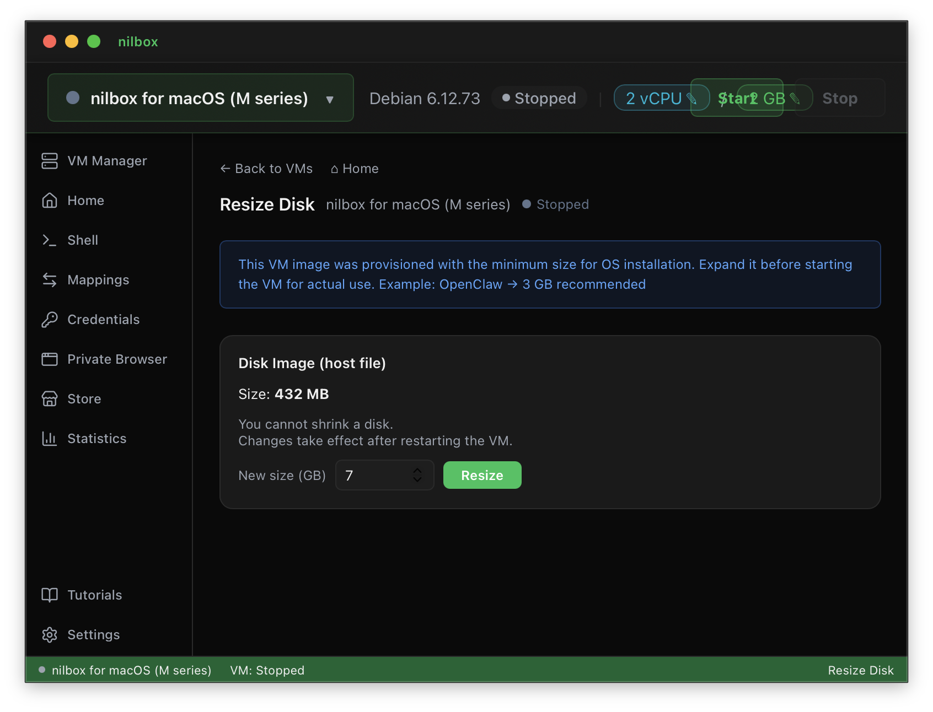Screen dimensions: 933x712
Task: Open Mappings from the sidebar
Action: click(98, 279)
